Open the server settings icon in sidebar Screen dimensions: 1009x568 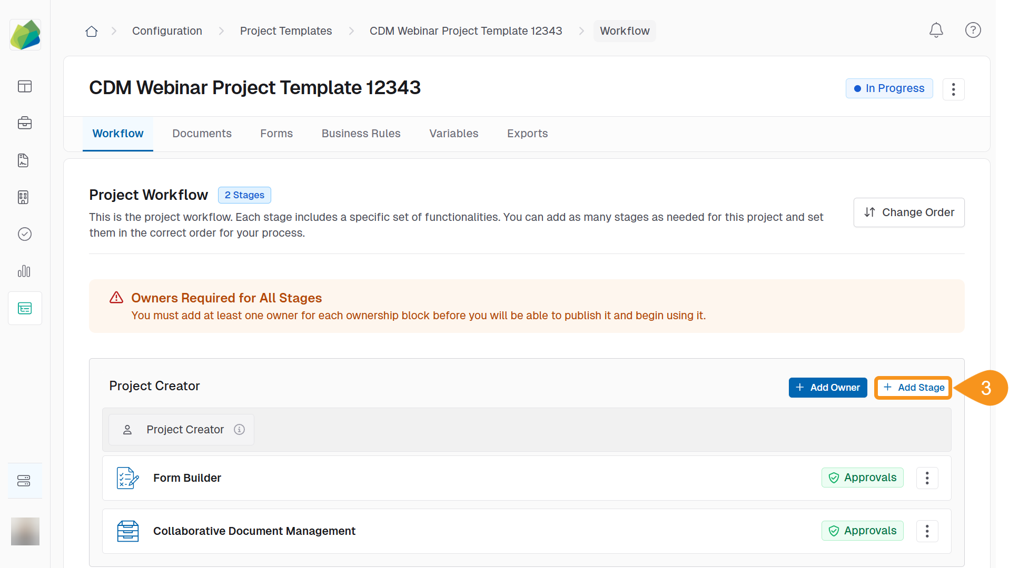point(25,481)
